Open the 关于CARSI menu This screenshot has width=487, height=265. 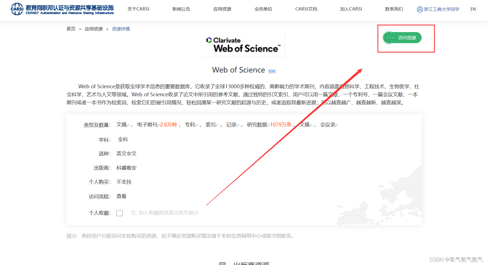(x=138, y=9)
